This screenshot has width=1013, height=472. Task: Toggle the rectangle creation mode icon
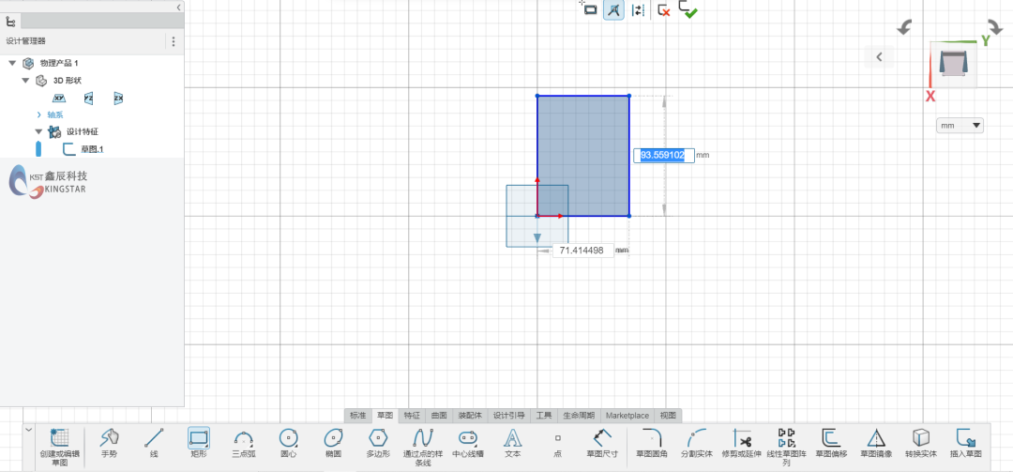pos(589,8)
